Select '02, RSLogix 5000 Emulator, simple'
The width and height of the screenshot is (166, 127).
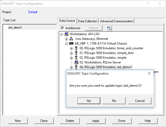pyautogui.click(x=103, y=58)
